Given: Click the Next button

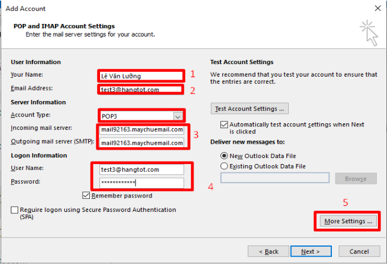Looking at the screenshot, I should (310, 251).
